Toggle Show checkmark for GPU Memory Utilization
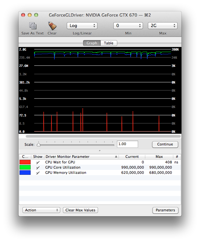 [38, 173]
